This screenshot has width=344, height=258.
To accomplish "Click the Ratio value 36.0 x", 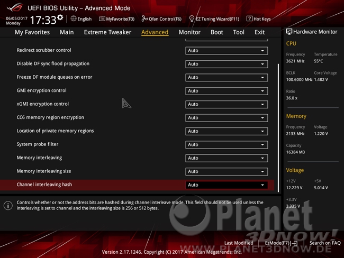I will tap(292, 98).
